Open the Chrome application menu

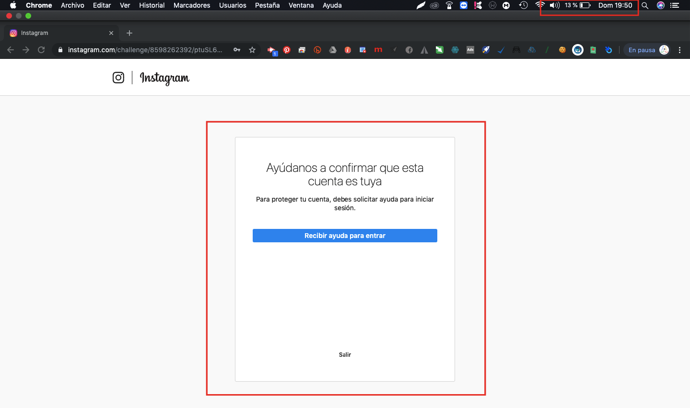click(x=39, y=5)
